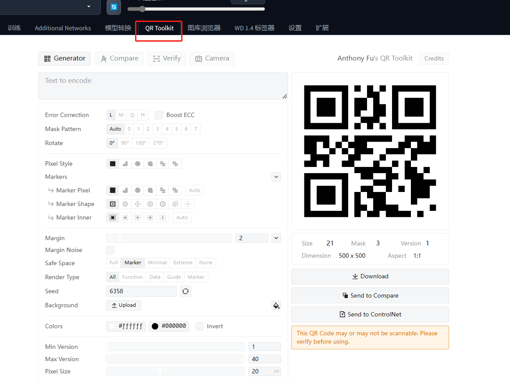Expand the Margin options chevron
The image size is (510, 380).
(x=276, y=238)
